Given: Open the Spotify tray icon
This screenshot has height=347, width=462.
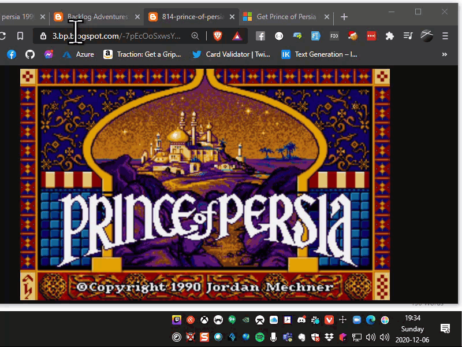Looking at the screenshot, I should [259, 337].
